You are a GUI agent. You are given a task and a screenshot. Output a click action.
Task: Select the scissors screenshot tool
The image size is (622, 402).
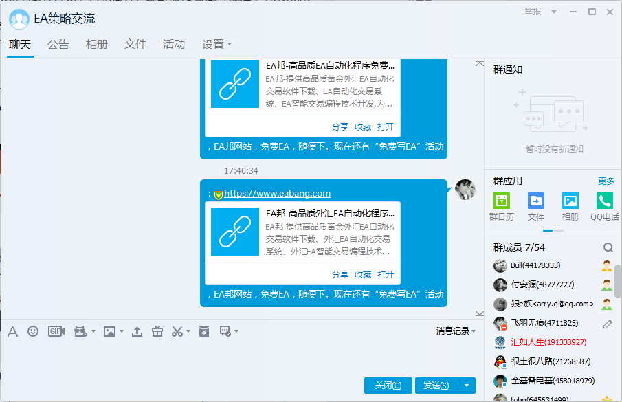pos(177,331)
